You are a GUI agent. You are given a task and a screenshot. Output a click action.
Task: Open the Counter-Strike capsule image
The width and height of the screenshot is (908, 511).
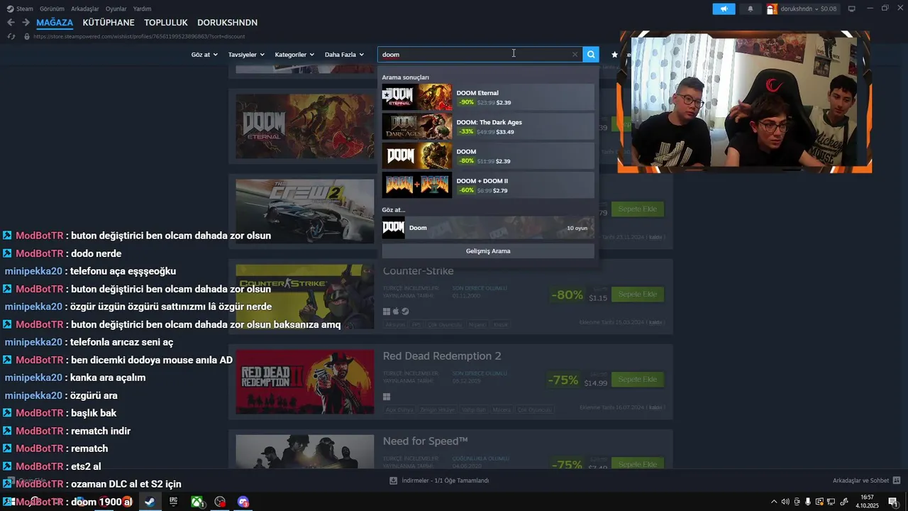point(305,297)
